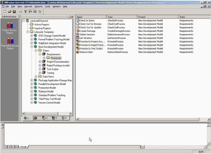Click the tree panel horizontal scrollbar

coord(47,113)
